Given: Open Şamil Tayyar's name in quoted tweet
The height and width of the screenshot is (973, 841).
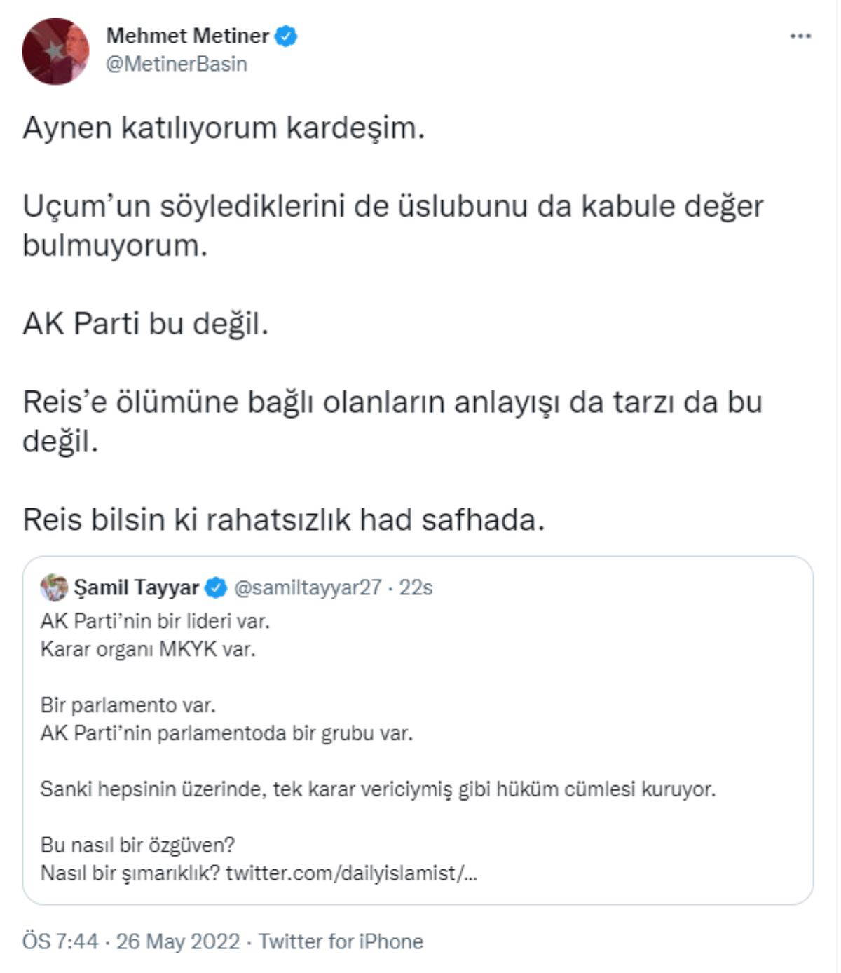Looking at the screenshot, I should 136,587.
